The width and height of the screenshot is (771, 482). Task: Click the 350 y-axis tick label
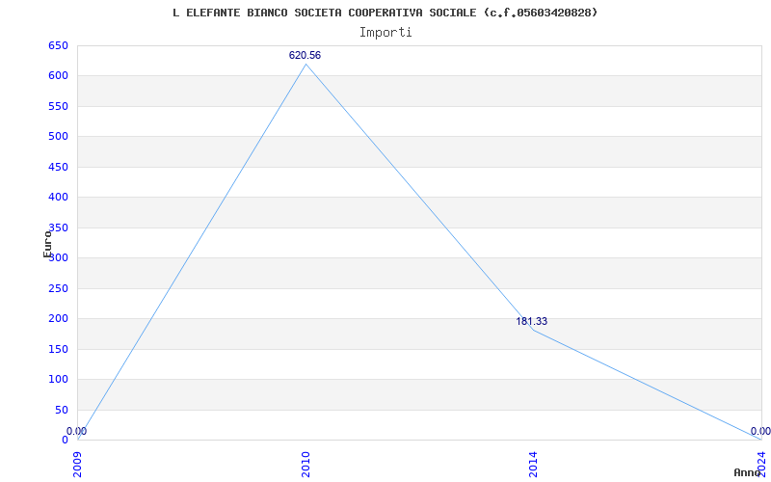pos(58,228)
